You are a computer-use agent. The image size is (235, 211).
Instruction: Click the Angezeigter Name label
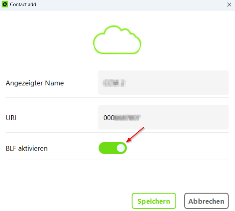(35, 83)
